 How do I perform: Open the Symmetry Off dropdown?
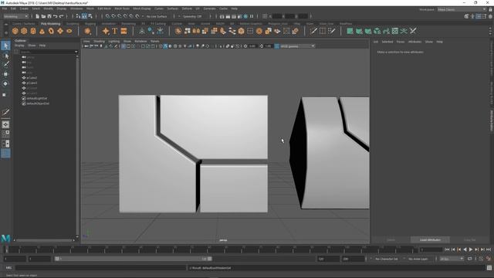click(x=192, y=16)
